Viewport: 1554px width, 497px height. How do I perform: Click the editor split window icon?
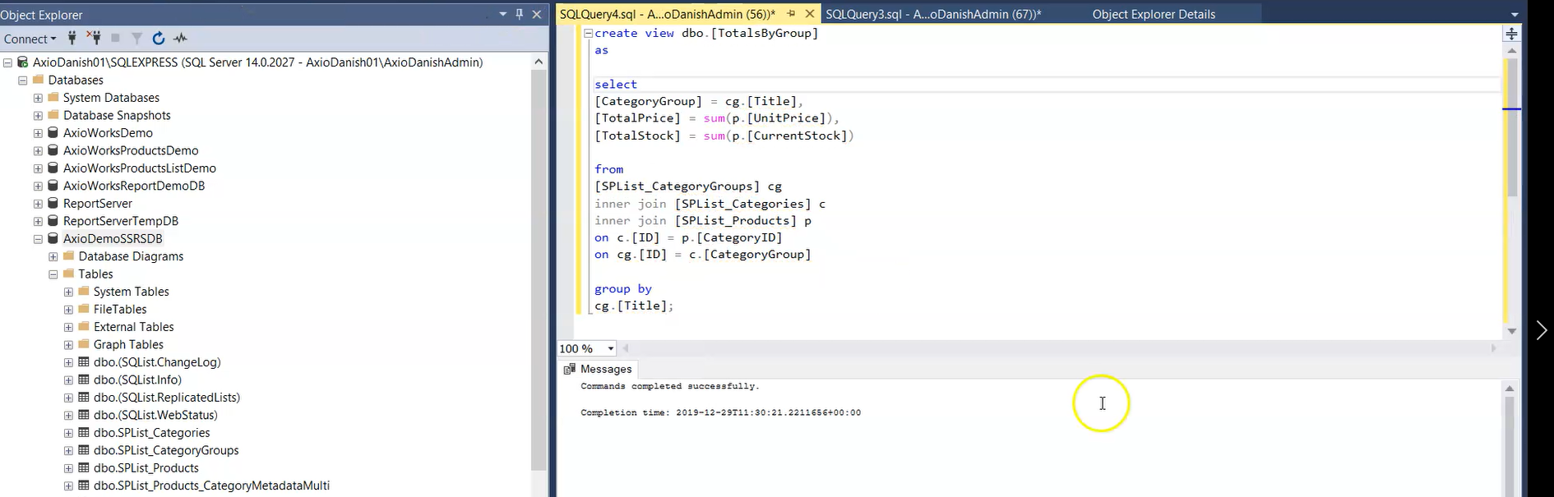click(1511, 34)
